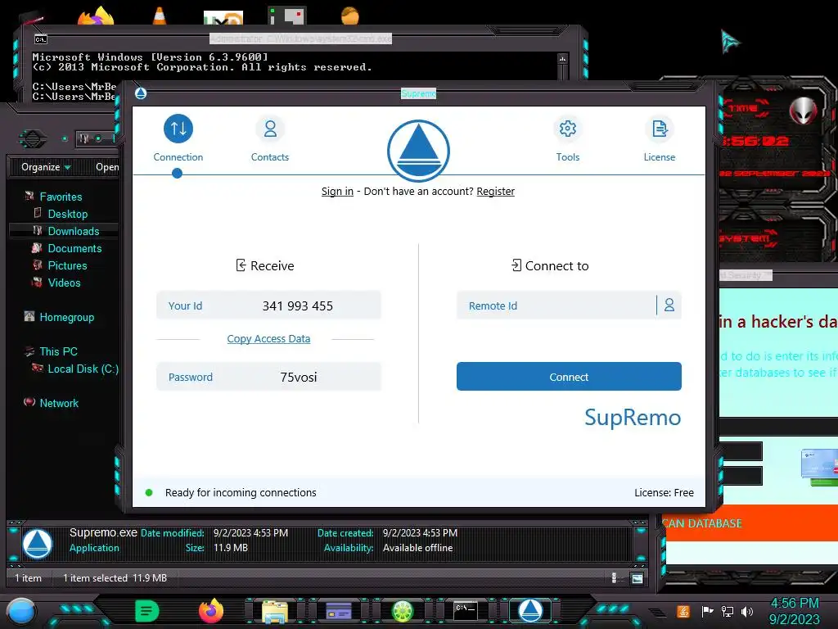The height and width of the screenshot is (629, 838).
Task: Open Firefox from the taskbar
Action: [x=211, y=611]
